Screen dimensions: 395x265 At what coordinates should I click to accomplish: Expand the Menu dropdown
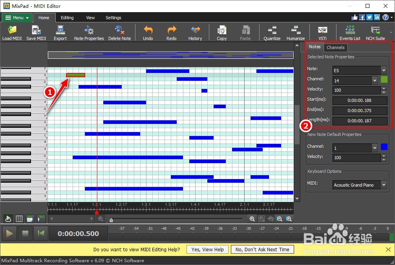point(17,18)
